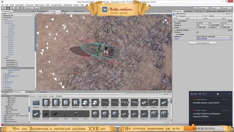Open Project panel Create dropdown

[x=5, y=94]
